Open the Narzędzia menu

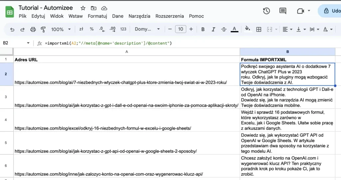(x=140, y=16)
